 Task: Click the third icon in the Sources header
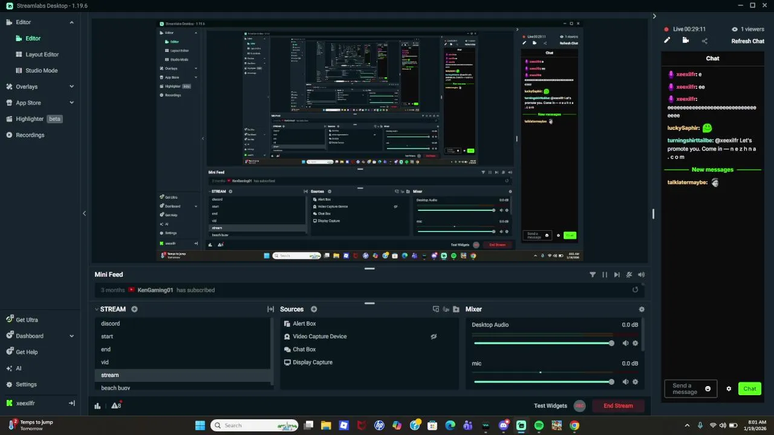pyautogui.click(x=456, y=309)
